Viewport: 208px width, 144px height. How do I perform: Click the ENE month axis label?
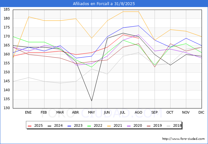point(28,112)
